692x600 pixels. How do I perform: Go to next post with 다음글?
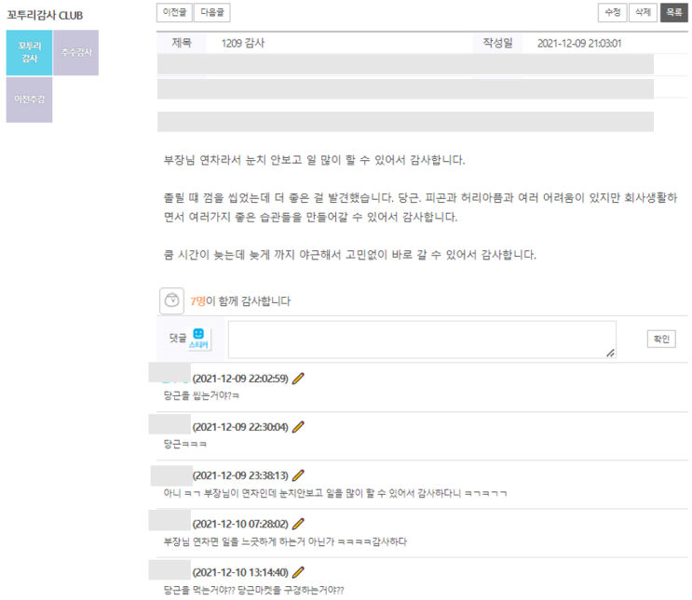tap(212, 12)
